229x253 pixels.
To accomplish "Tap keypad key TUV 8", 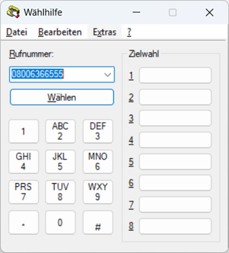I will pos(60,192).
